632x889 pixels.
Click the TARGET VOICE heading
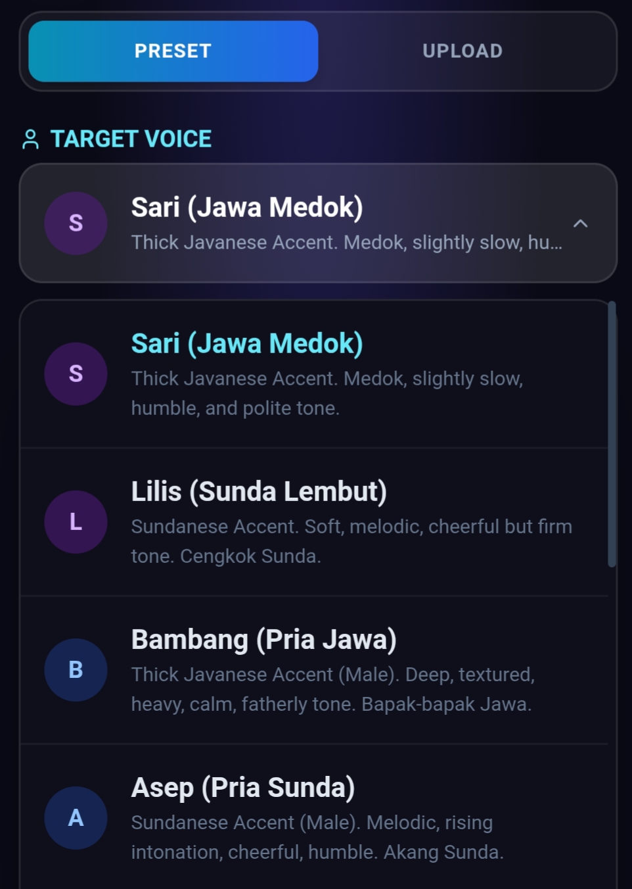tap(131, 139)
